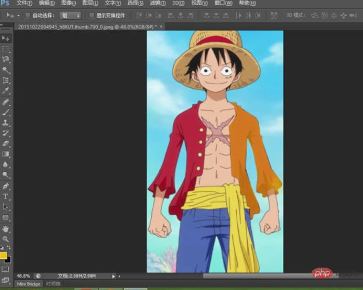Select the Zoom tool in toolbox
Screen dimensions: 363x290
[5, 239]
